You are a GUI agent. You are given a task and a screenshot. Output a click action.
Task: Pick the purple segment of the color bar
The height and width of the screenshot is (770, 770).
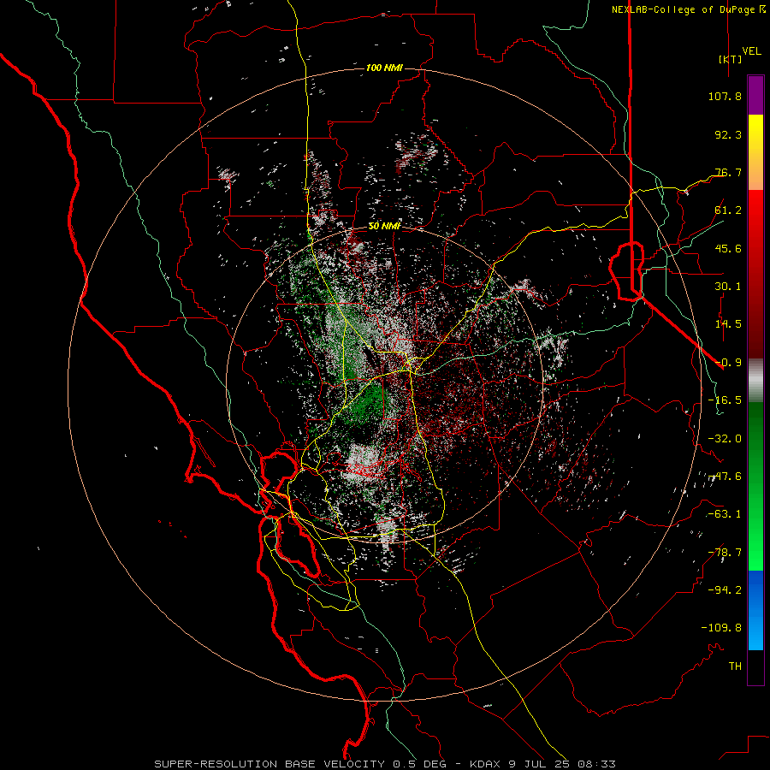point(755,95)
